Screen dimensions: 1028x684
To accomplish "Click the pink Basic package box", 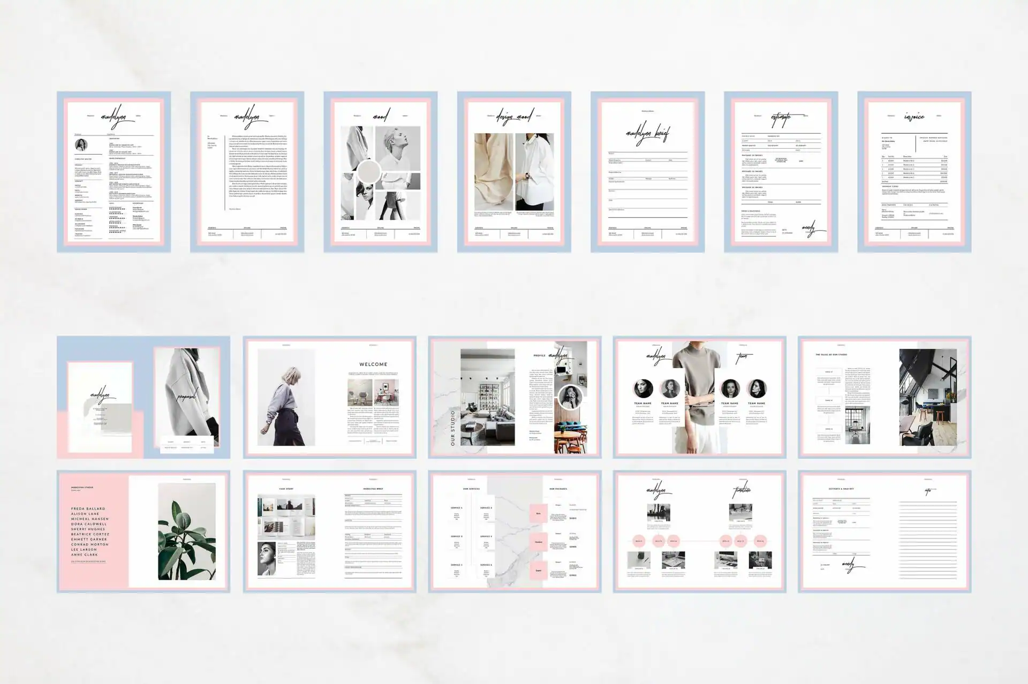I will 539,513.
